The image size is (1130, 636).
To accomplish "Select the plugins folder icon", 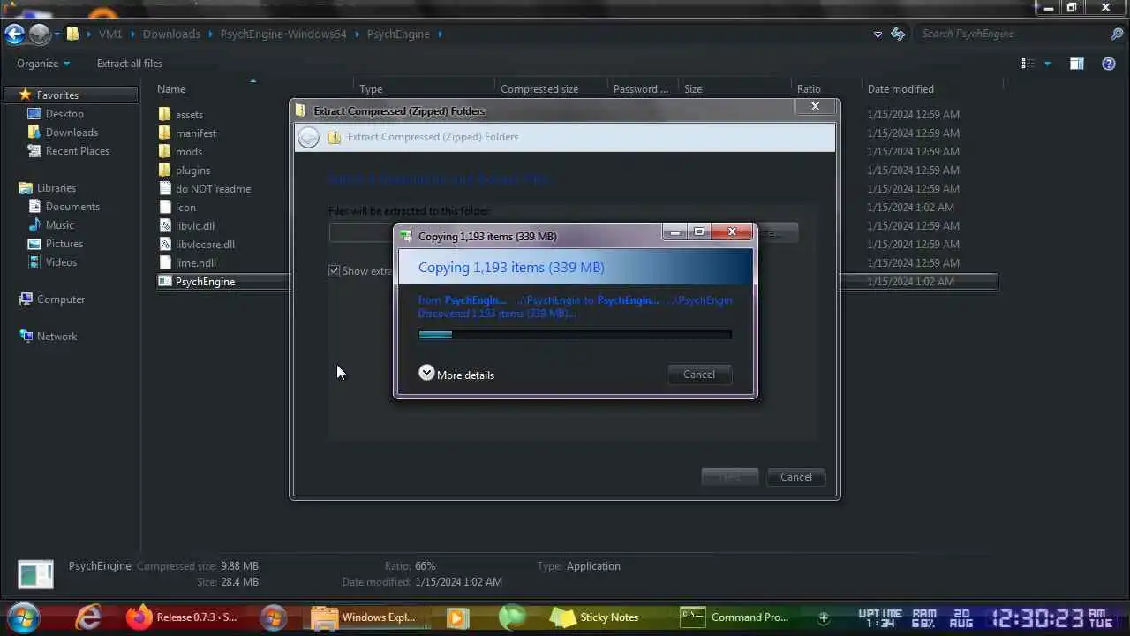I will tap(165, 170).
